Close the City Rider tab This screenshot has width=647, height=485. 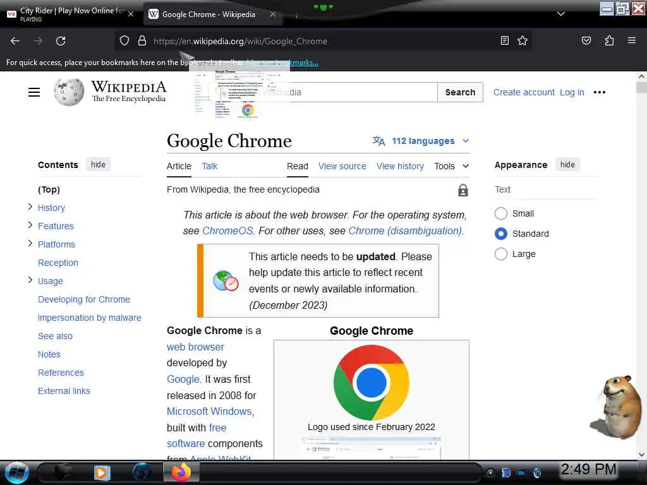(130, 14)
